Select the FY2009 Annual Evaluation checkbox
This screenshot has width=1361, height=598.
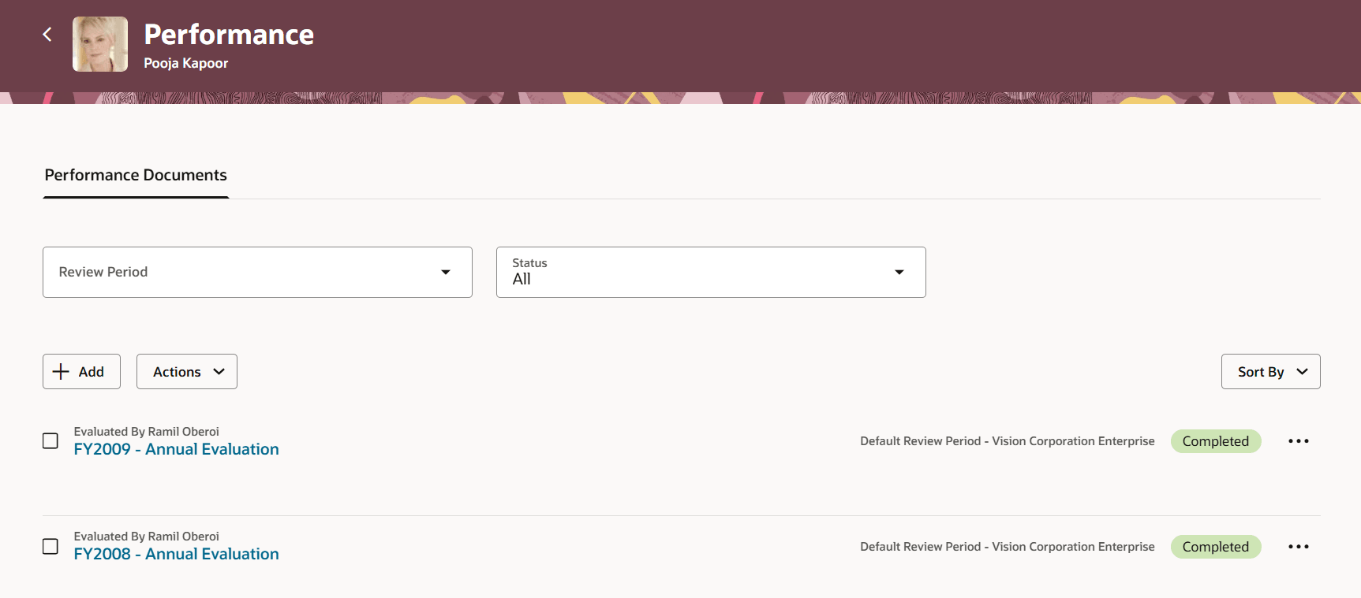tap(50, 441)
